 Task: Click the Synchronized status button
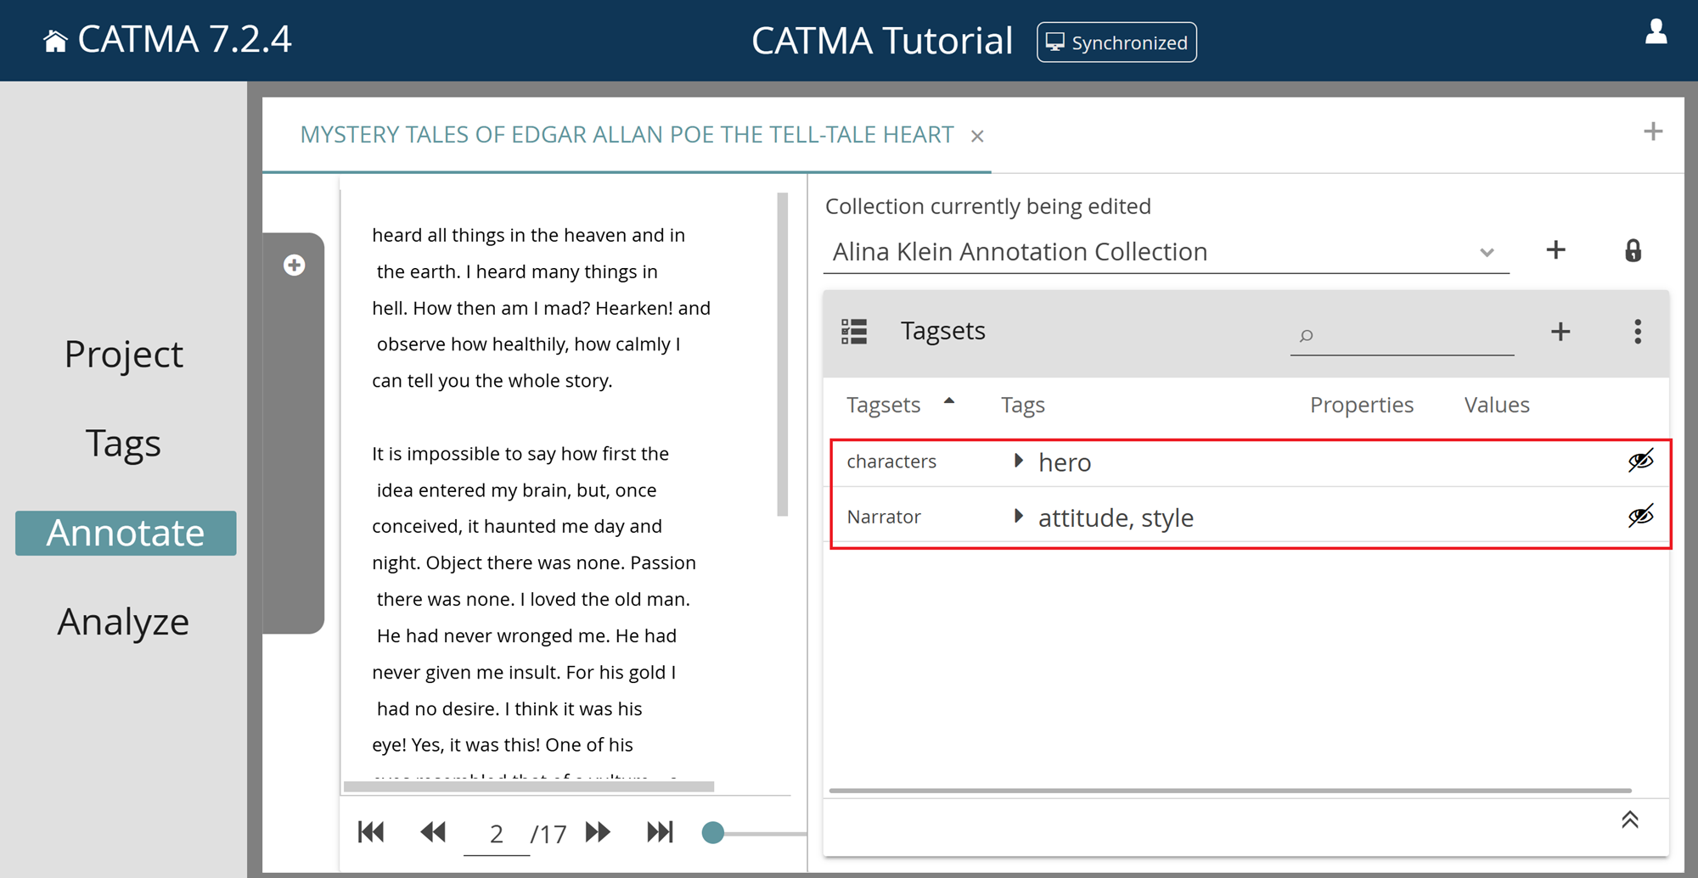pos(1116,42)
